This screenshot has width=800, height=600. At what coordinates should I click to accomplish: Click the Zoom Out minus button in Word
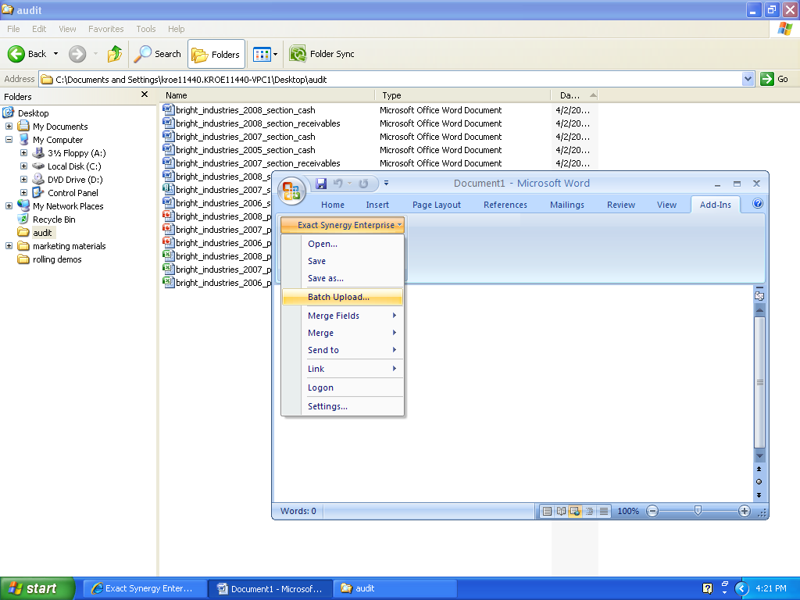tap(652, 511)
